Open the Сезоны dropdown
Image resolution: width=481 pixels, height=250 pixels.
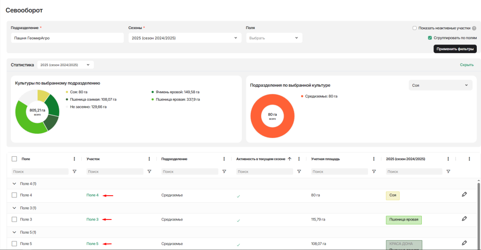coord(185,38)
